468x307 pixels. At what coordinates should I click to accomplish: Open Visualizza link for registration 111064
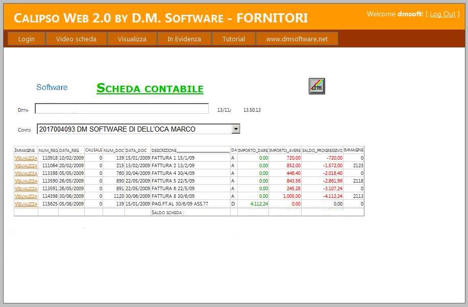(x=26, y=166)
